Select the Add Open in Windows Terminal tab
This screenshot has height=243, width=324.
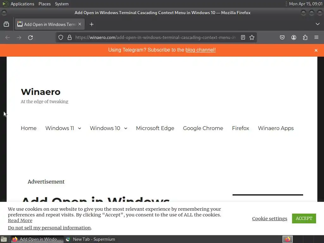pos(50,24)
